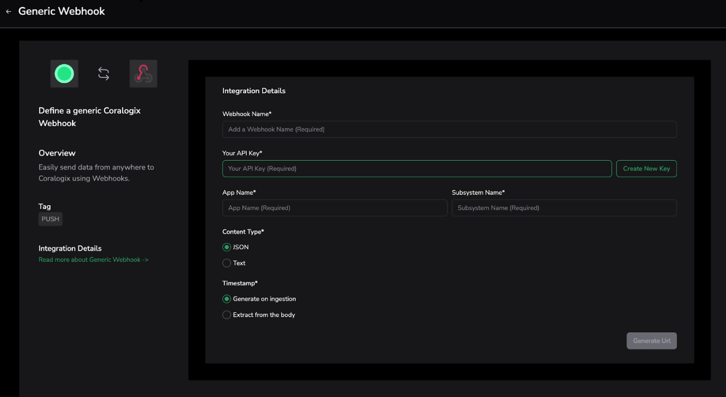Select the Text content type option

[x=227, y=263]
